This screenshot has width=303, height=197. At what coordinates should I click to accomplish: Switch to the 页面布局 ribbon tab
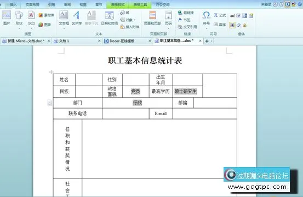(33, 4)
